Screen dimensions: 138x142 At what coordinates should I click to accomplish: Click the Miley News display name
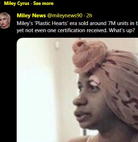[31, 16]
